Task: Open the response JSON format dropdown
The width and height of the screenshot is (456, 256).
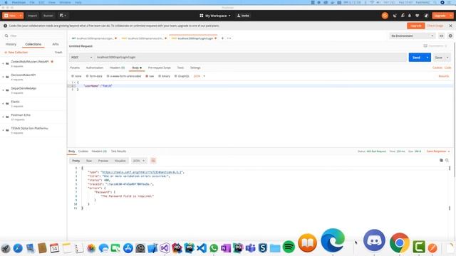Action: coord(139,161)
